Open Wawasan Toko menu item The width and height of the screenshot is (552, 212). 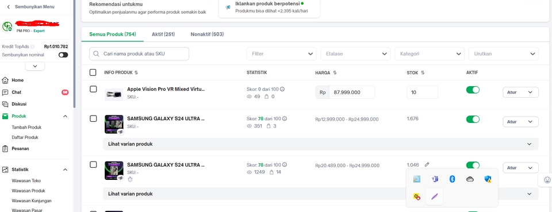(x=26, y=181)
